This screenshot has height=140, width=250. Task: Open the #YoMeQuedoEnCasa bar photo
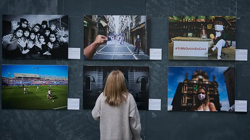point(202,38)
